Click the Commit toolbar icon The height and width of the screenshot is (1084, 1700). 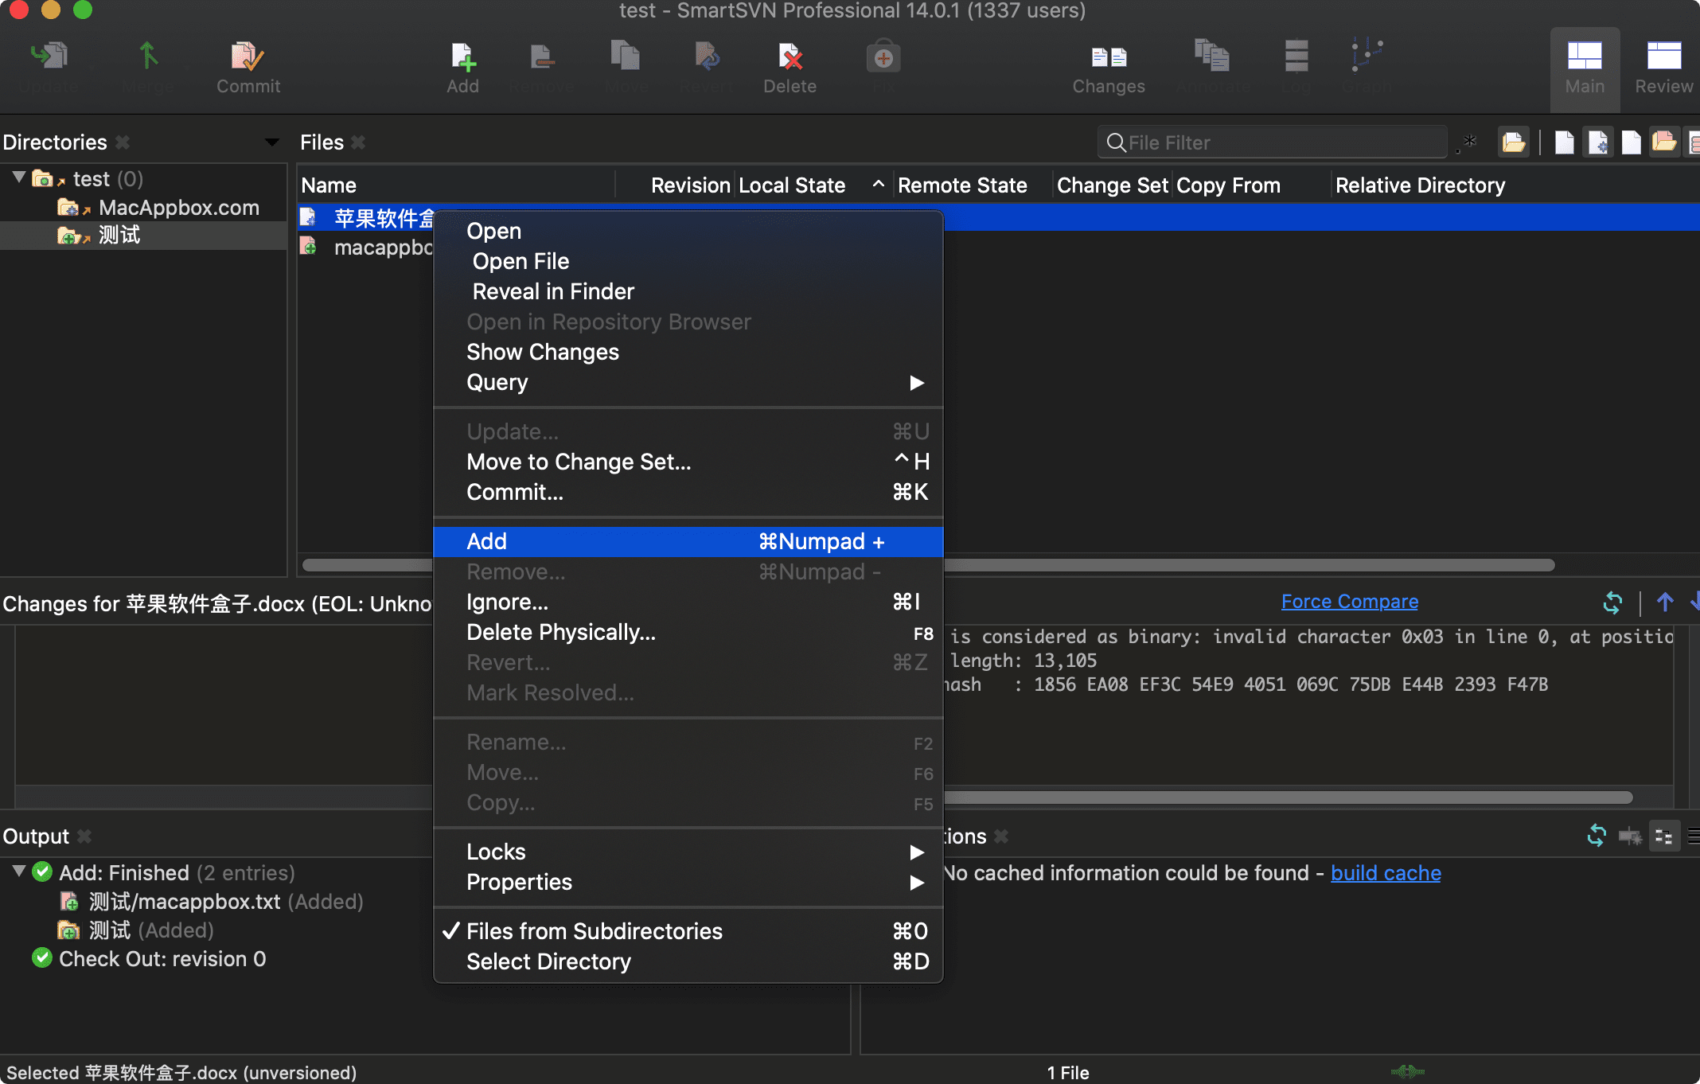point(248,68)
